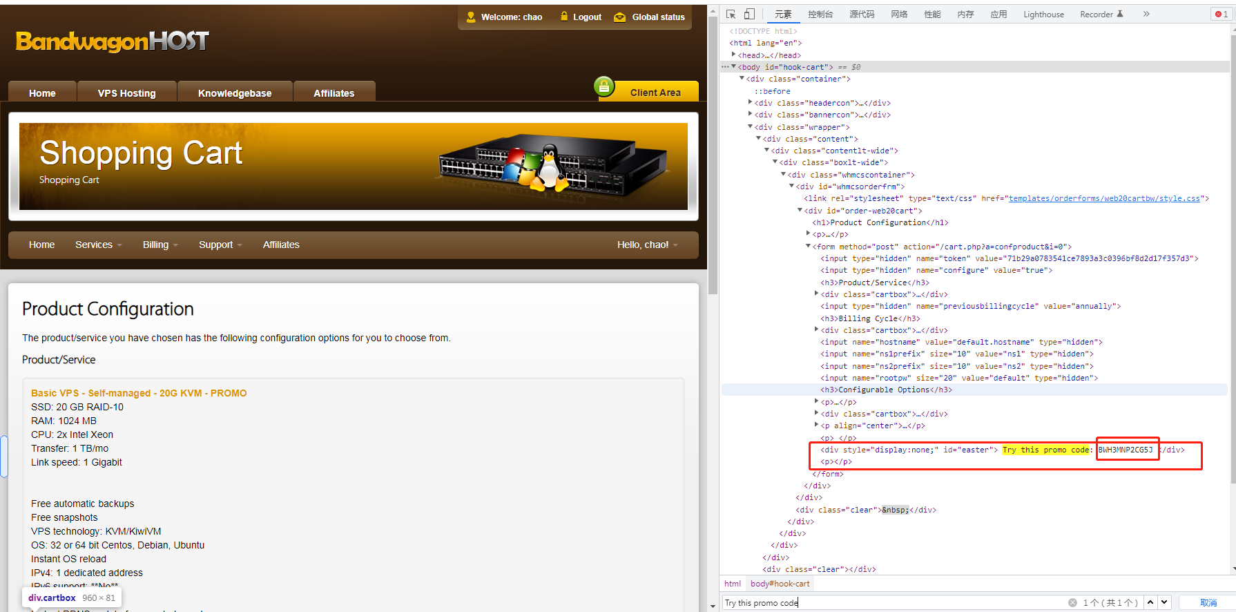Expand the headercon div node
The height and width of the screenshot is (612, 1236).
[x=750, y=103]
